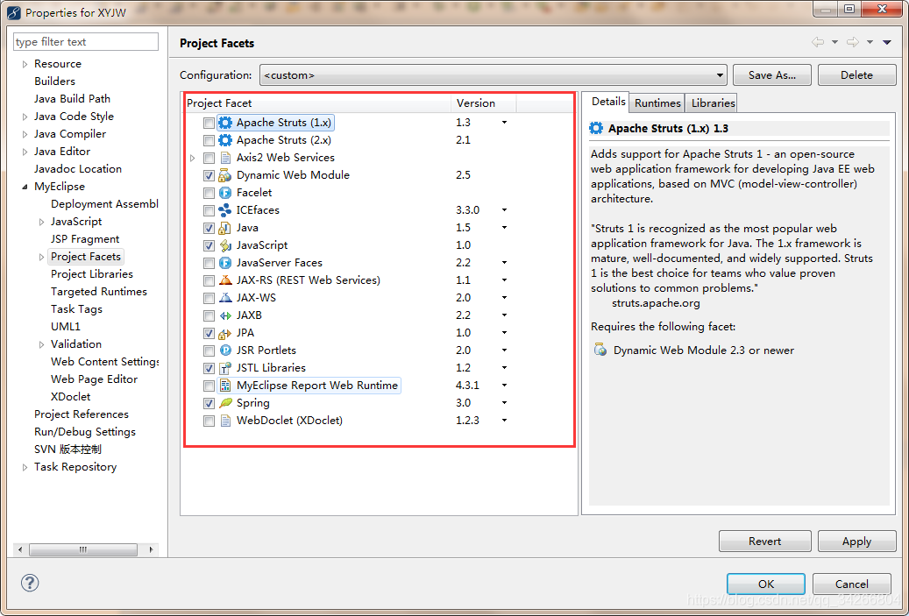Screen dimensions: 909x616
Task: Click the Dynamic Web Module icon under Requires facet
Action: coord(600,350)
